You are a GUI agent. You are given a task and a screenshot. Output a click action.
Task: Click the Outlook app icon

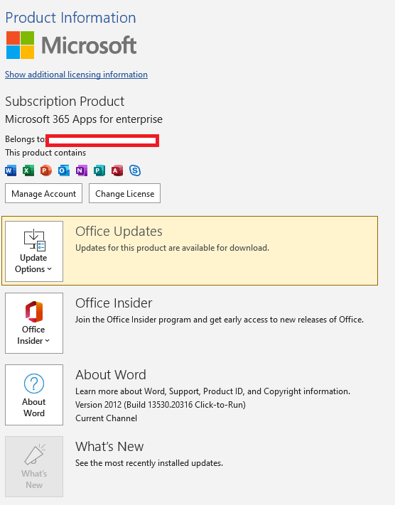(64, 170)
